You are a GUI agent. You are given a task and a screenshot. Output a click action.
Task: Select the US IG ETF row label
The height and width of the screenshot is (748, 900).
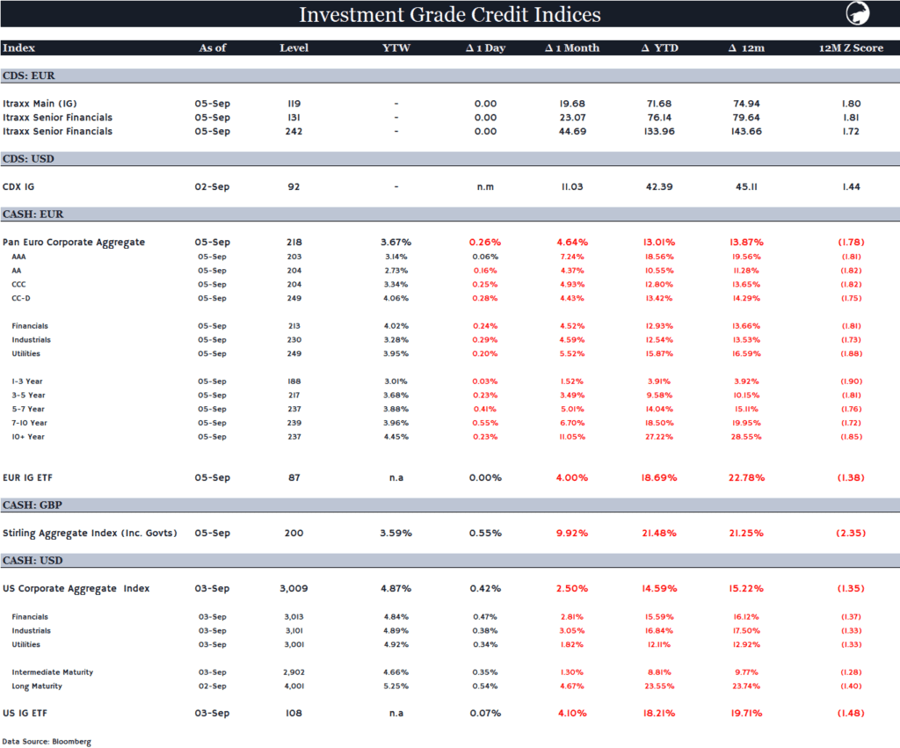click(29, 713)
